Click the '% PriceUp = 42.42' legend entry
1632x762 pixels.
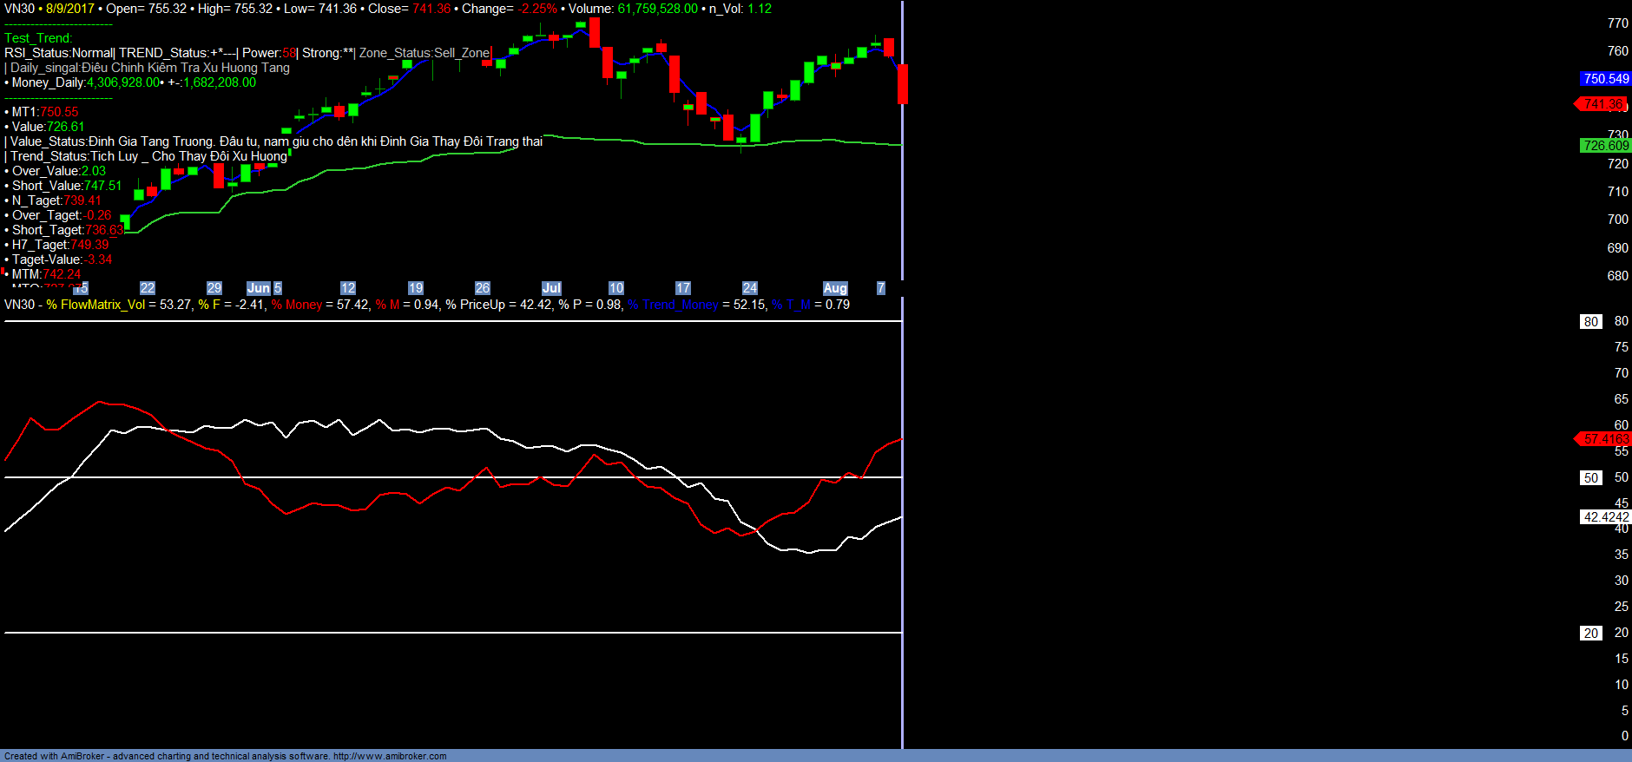pyautogui.click(x=499, y=305)
